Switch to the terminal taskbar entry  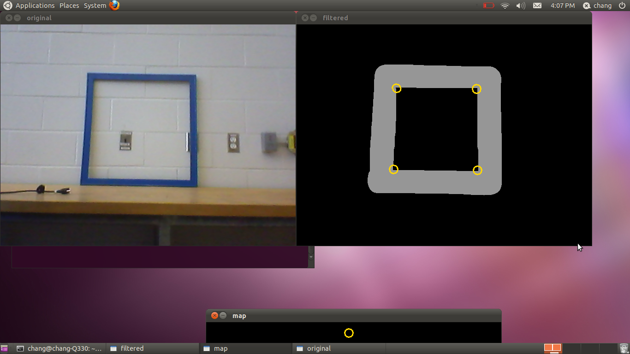pos(60,348)
